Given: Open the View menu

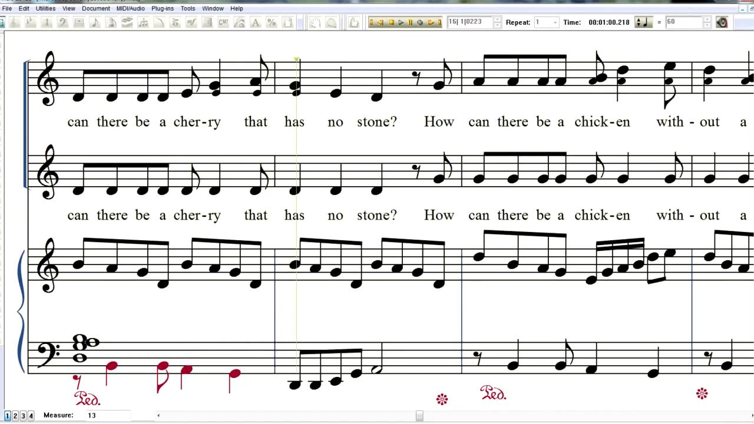Looking at the screenshot, I should click(x=69, y=8).
